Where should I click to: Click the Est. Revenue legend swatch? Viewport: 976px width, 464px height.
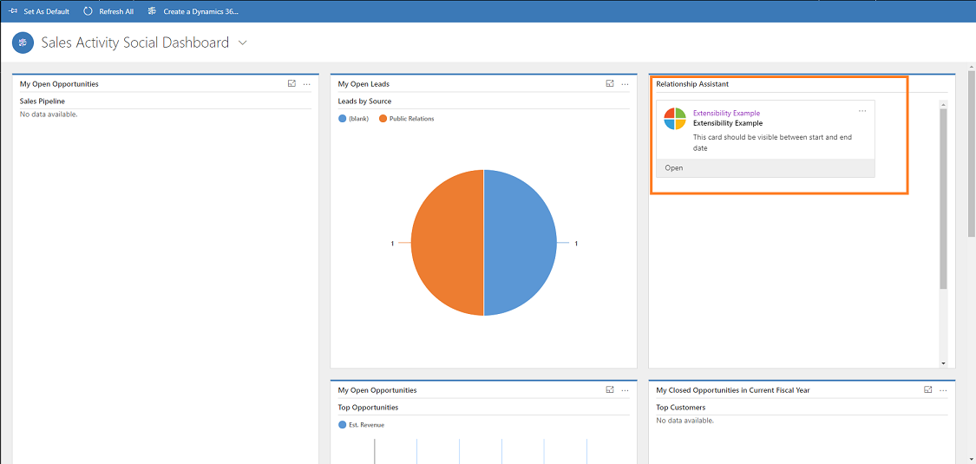click(x=343, y=425)
